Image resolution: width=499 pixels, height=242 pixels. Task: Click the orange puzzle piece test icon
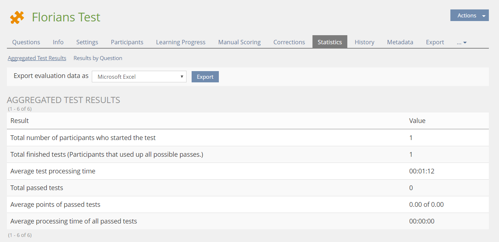click(x=17, y=17)
